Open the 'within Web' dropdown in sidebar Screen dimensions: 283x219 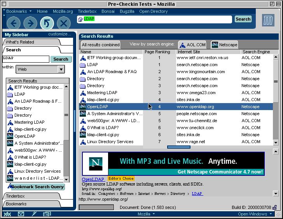[40, 69]
